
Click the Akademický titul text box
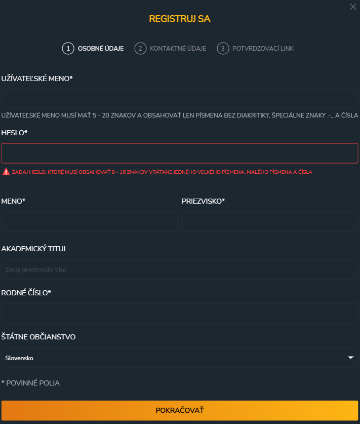pyautogui.click(x=180, y=269)
